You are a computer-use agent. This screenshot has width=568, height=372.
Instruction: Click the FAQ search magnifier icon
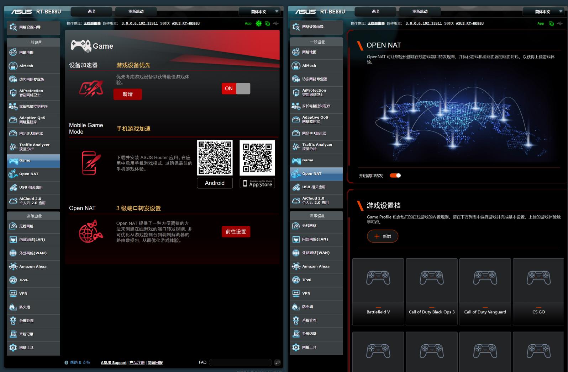pos(277,362)
